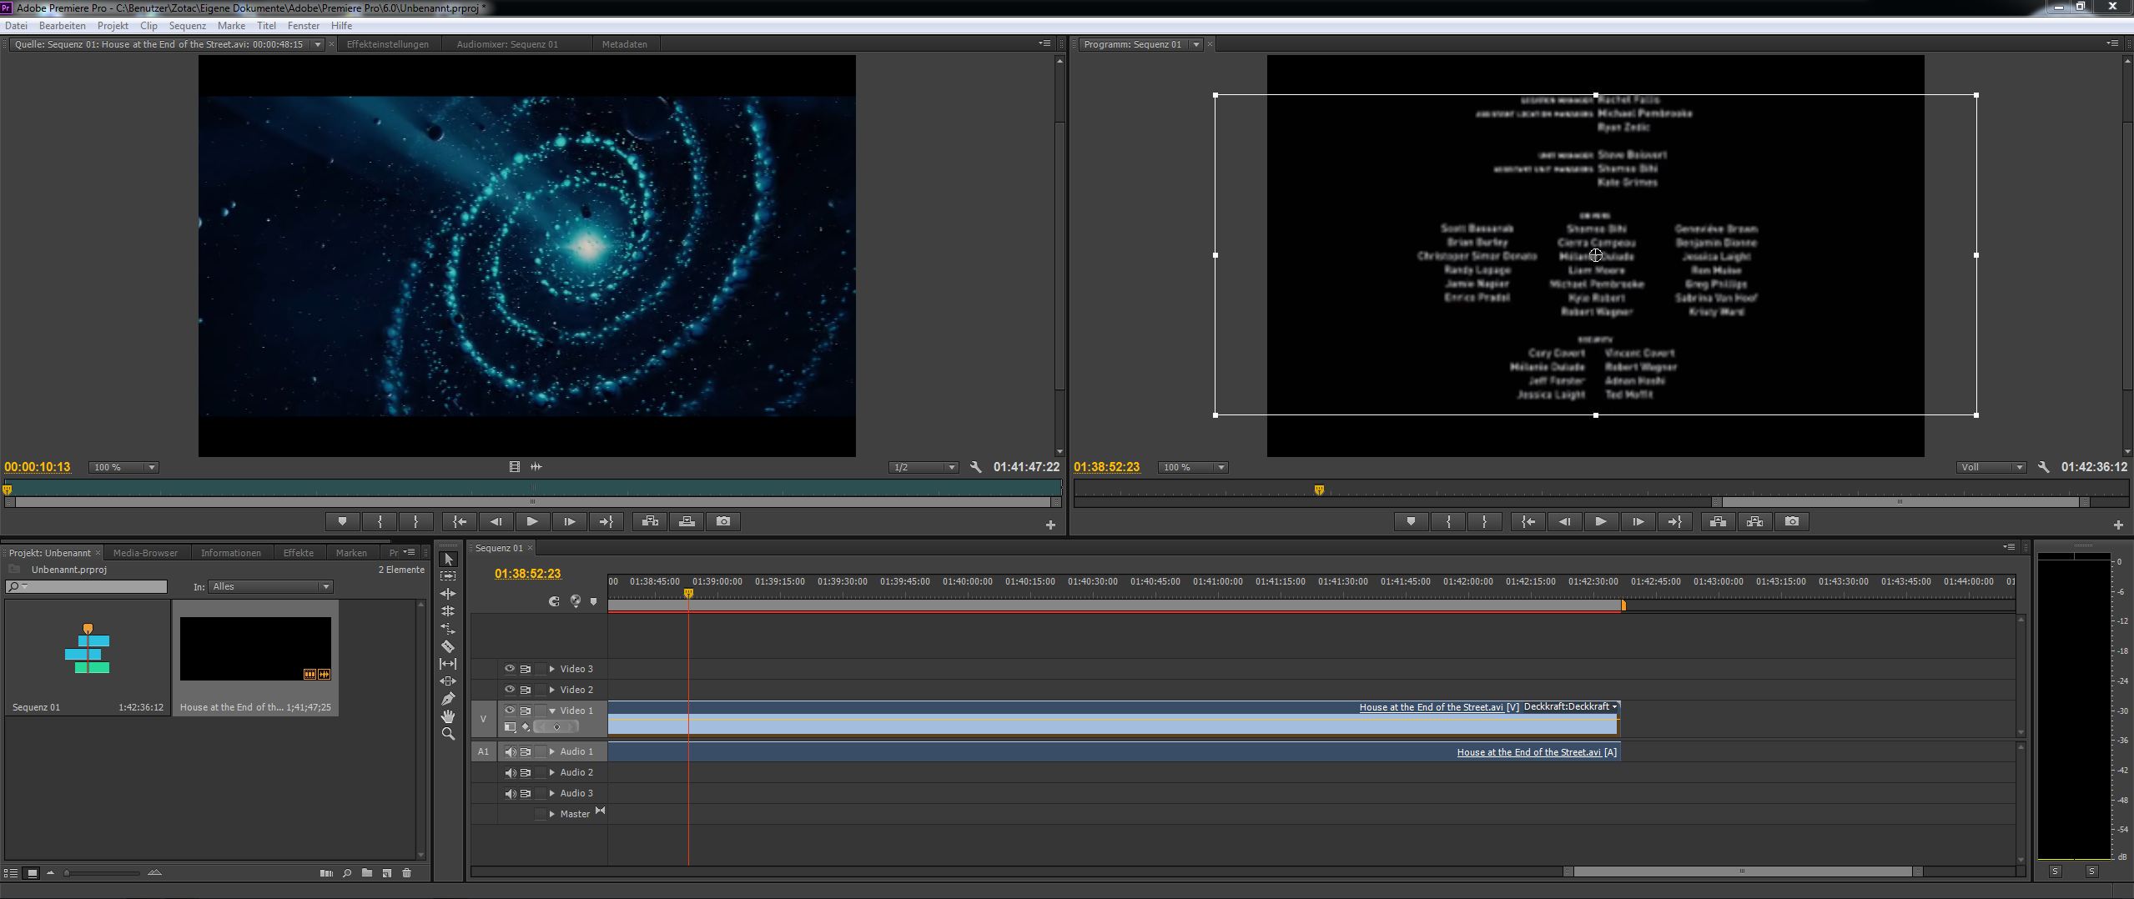The width and height of the screenshot is (2134, 899).
Task: Select the Razor tool
Action: [x=448, y=646]
